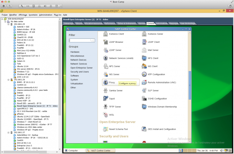This screenshot has height=154, width=234.
Task: Collapse the My data center tree node
Action: (x=5, y=22)
